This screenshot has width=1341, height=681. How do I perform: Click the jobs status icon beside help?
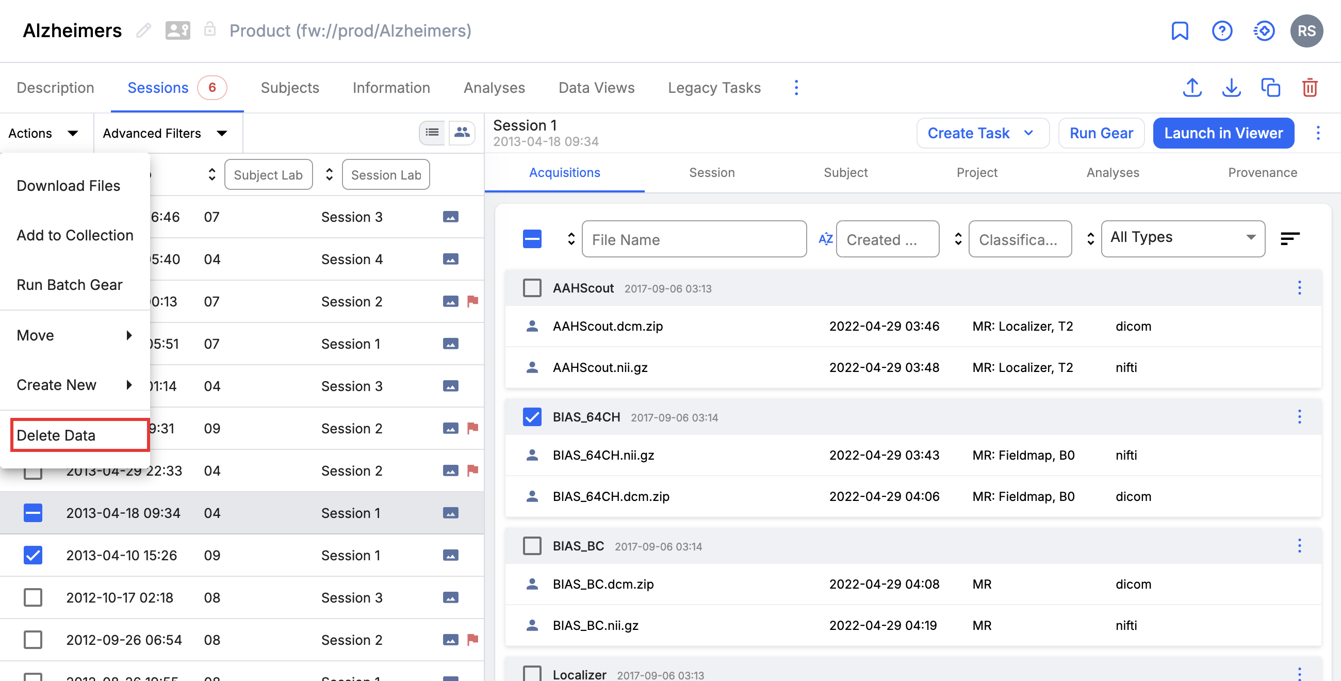tap(1264, 31)
